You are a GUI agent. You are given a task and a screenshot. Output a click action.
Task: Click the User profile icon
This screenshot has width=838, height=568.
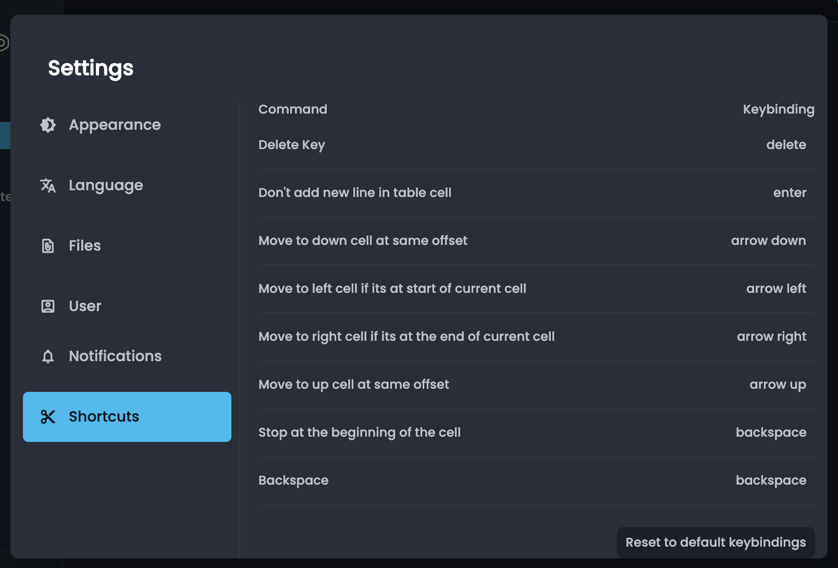[47, 306]
